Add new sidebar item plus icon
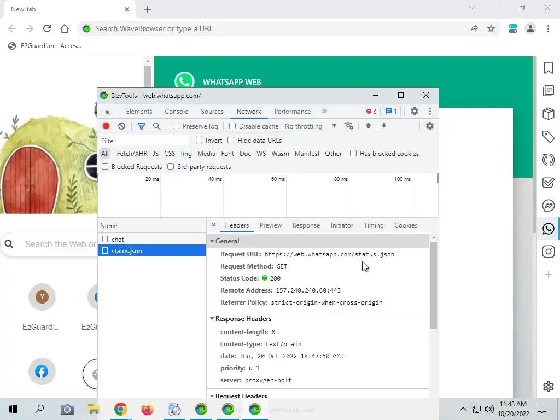560x420 pixels. point(548,275)
